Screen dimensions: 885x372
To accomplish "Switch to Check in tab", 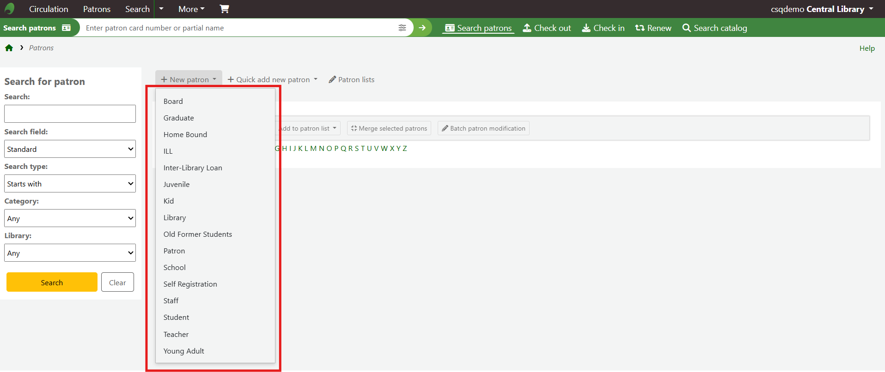I will 603,28.
